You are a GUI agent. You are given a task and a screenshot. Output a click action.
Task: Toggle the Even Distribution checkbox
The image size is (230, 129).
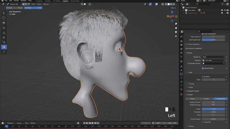(203, 34)
